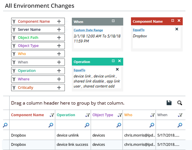
Task: Remove the Operation filter panel
Action: [119, 61]
